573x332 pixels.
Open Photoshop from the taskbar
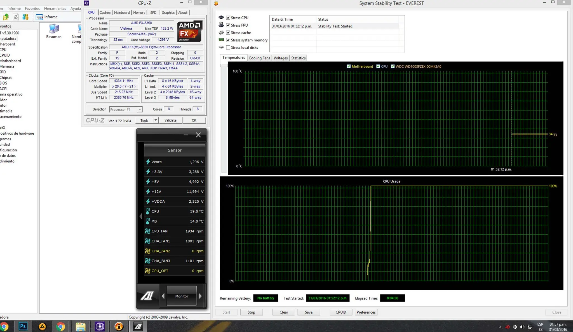pos(23,326)
